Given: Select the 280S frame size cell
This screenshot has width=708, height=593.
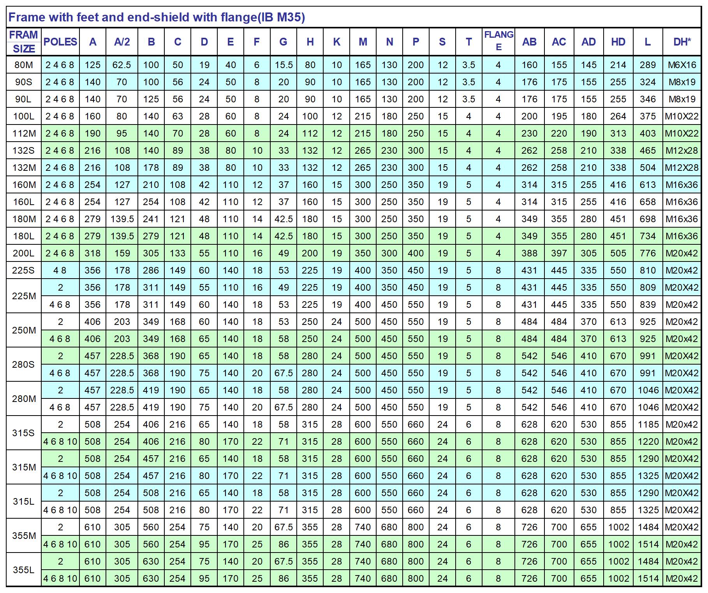Looking at the screenshot, I should pos(24,365).
